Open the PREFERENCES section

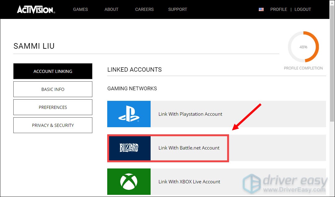(x=53, y=107)
